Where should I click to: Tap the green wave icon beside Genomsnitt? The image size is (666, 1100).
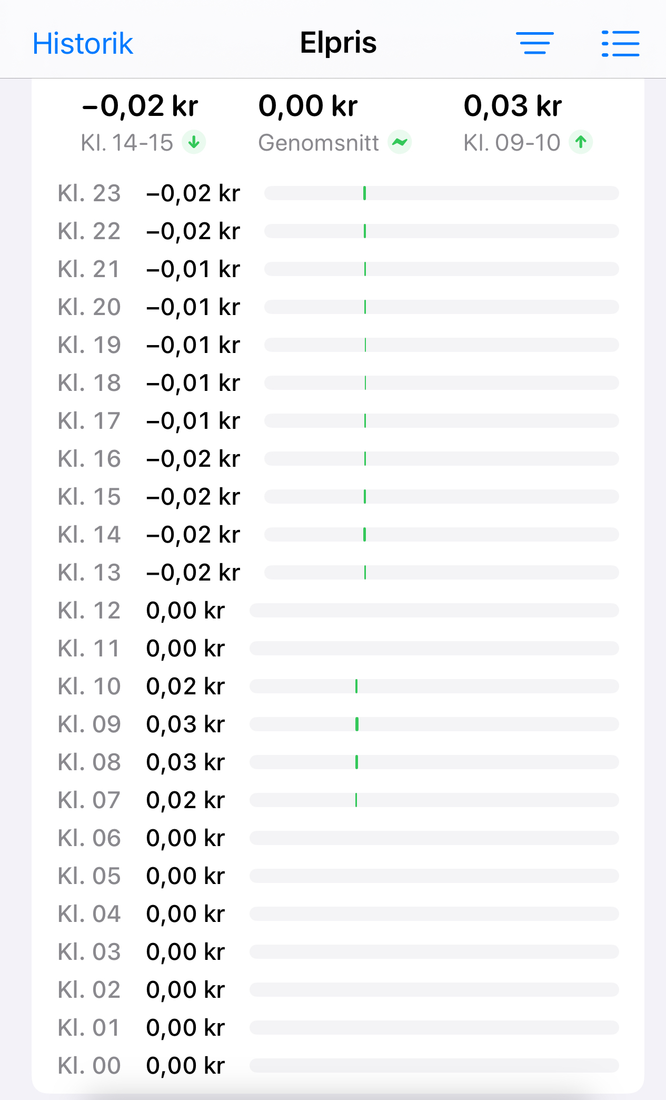pyautogui.click(x=400, y=142)
